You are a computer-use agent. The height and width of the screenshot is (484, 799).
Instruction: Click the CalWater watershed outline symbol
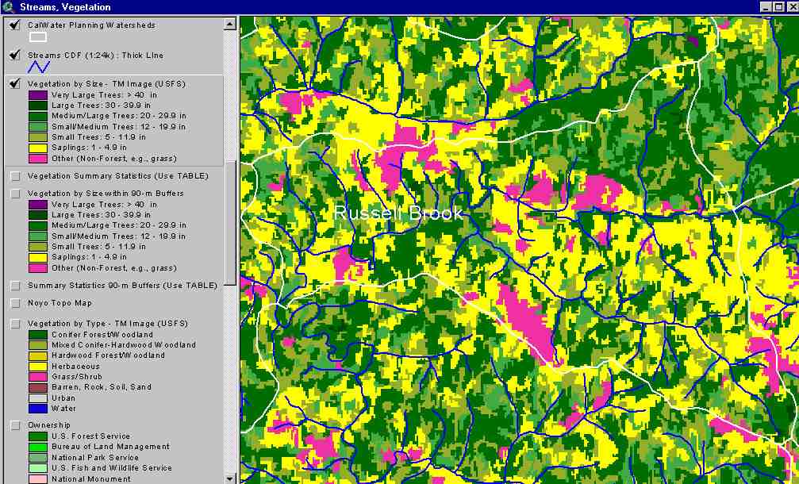[38, 37]
